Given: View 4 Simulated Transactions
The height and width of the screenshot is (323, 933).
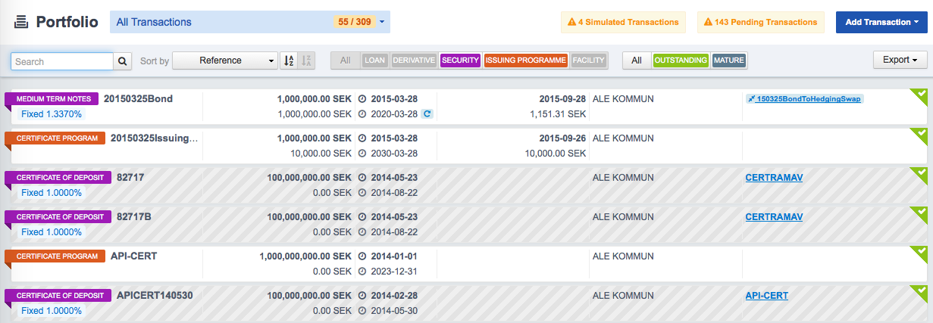Looking at the screenshot, I should [623, 22].
